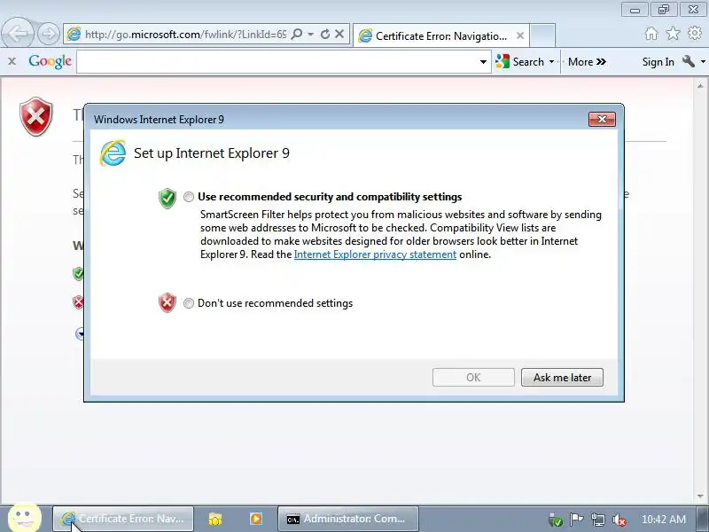Screen dimensions: 709x532
Task: Expand the More toolbar chevron
Action: point(587,62)
